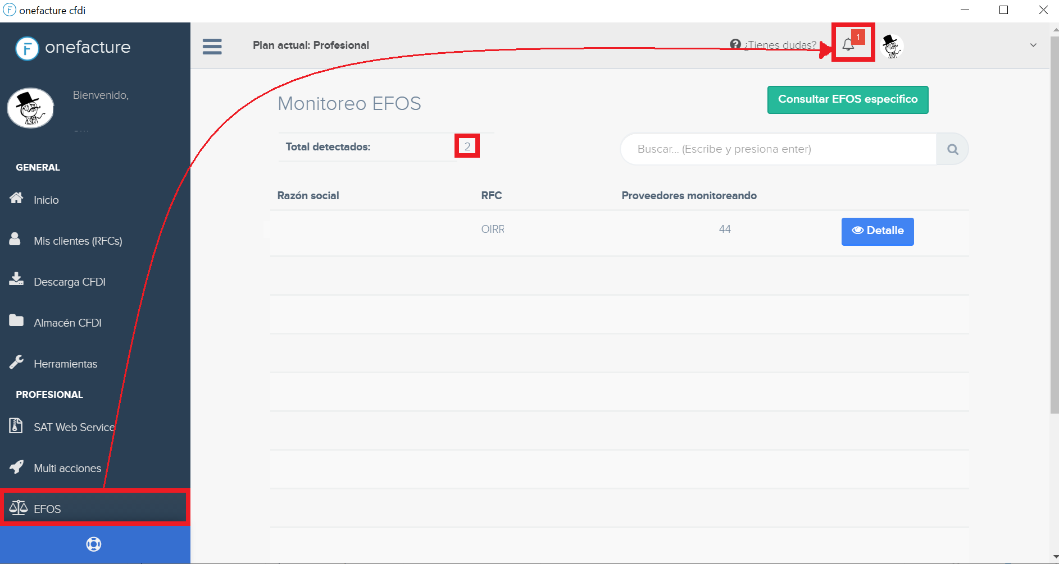1059x564 pixels.
Task: View Detalle for the OIRR row
Action: pos(877,231)
